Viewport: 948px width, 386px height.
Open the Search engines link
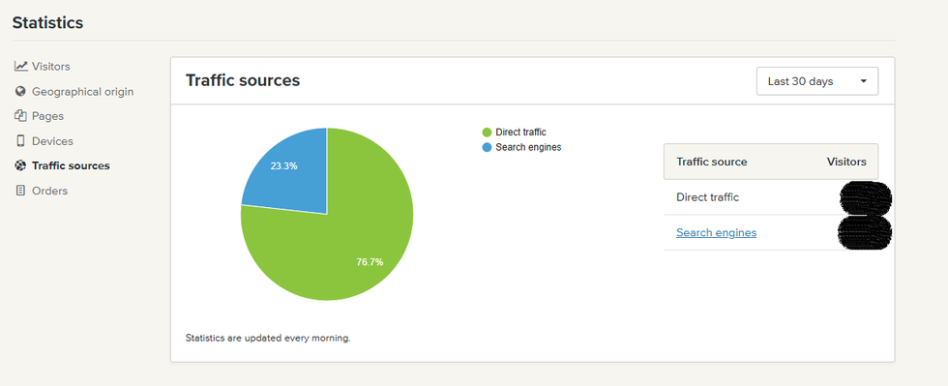pyautogui.click(x=716, y=232)
